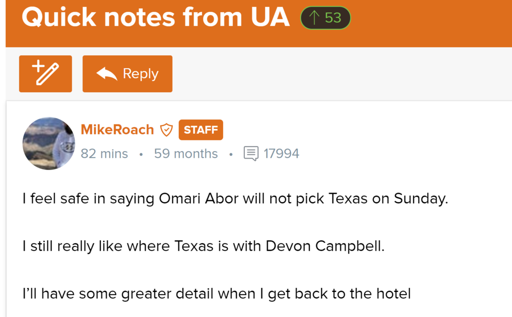Click the post count speech bubble icon
Viewport: 512px width, 317px height.
(x=251, y=154)
